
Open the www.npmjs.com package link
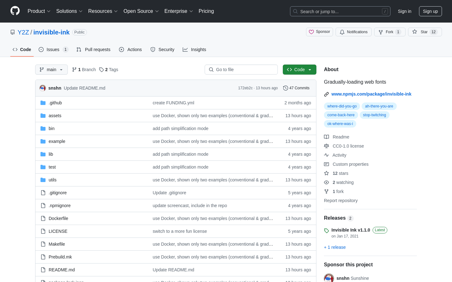pos(371,94)
